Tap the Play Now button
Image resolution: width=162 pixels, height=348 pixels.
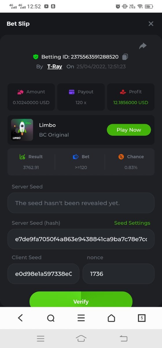[129, 130]
